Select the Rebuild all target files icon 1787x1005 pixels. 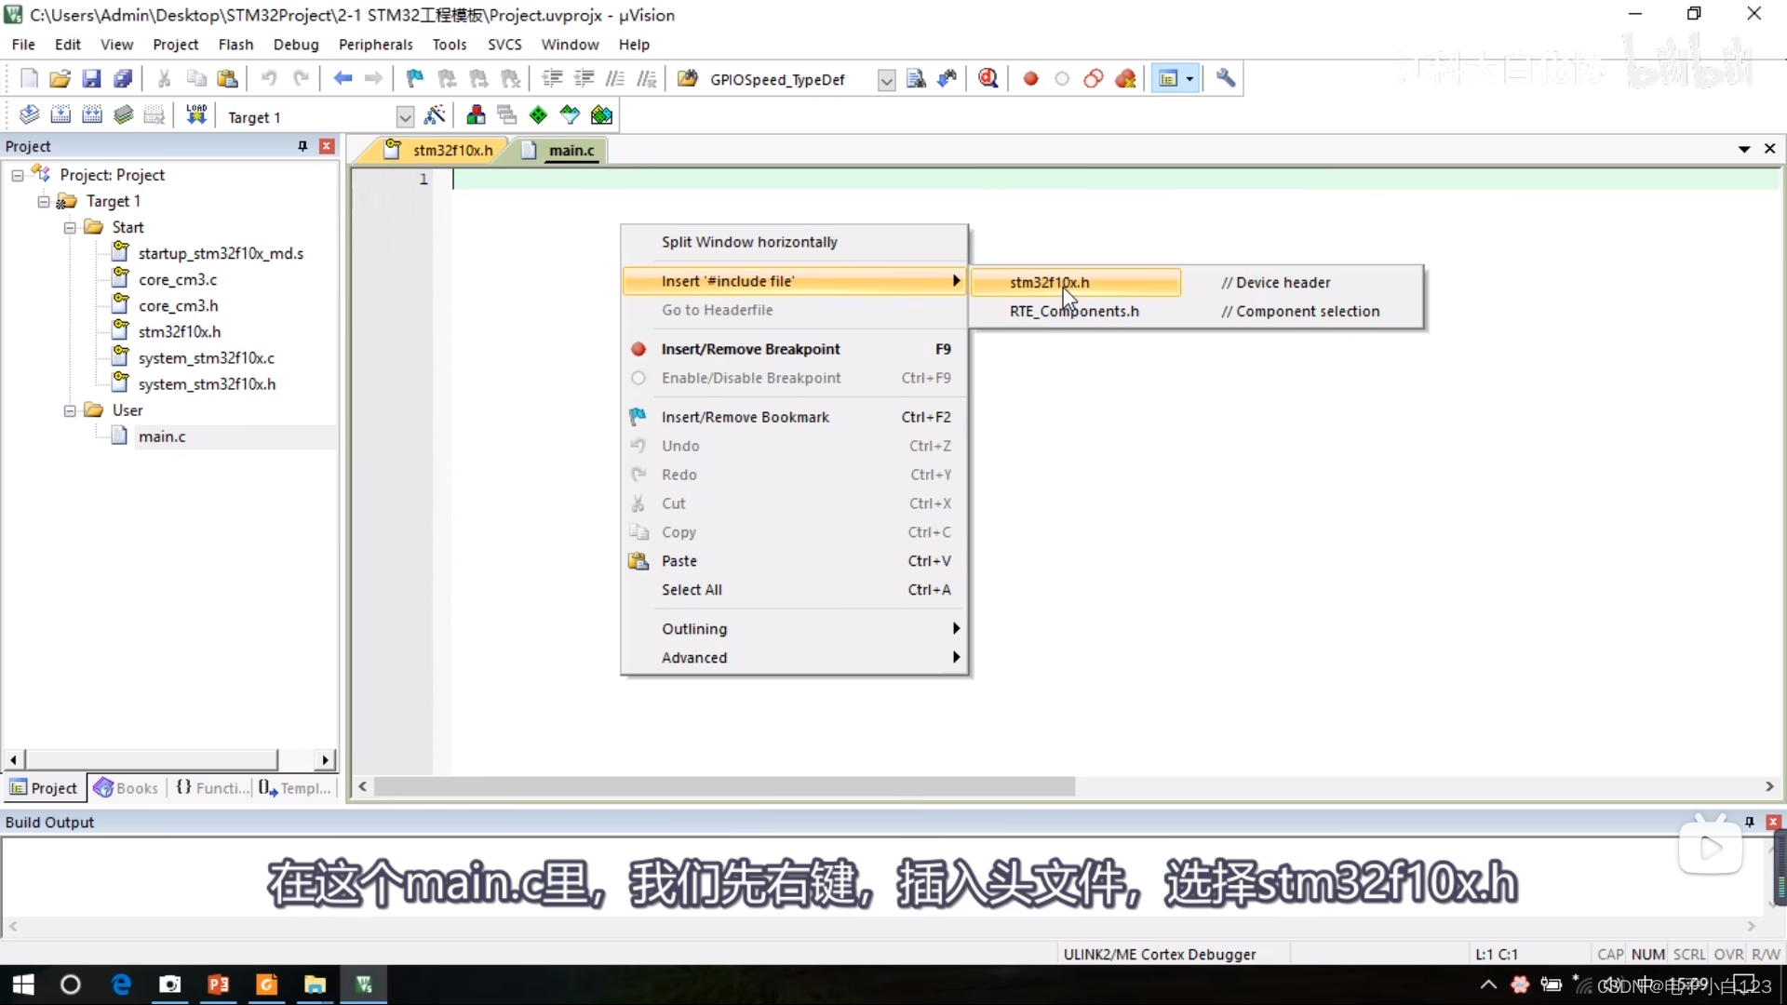(x=92, y=114)
